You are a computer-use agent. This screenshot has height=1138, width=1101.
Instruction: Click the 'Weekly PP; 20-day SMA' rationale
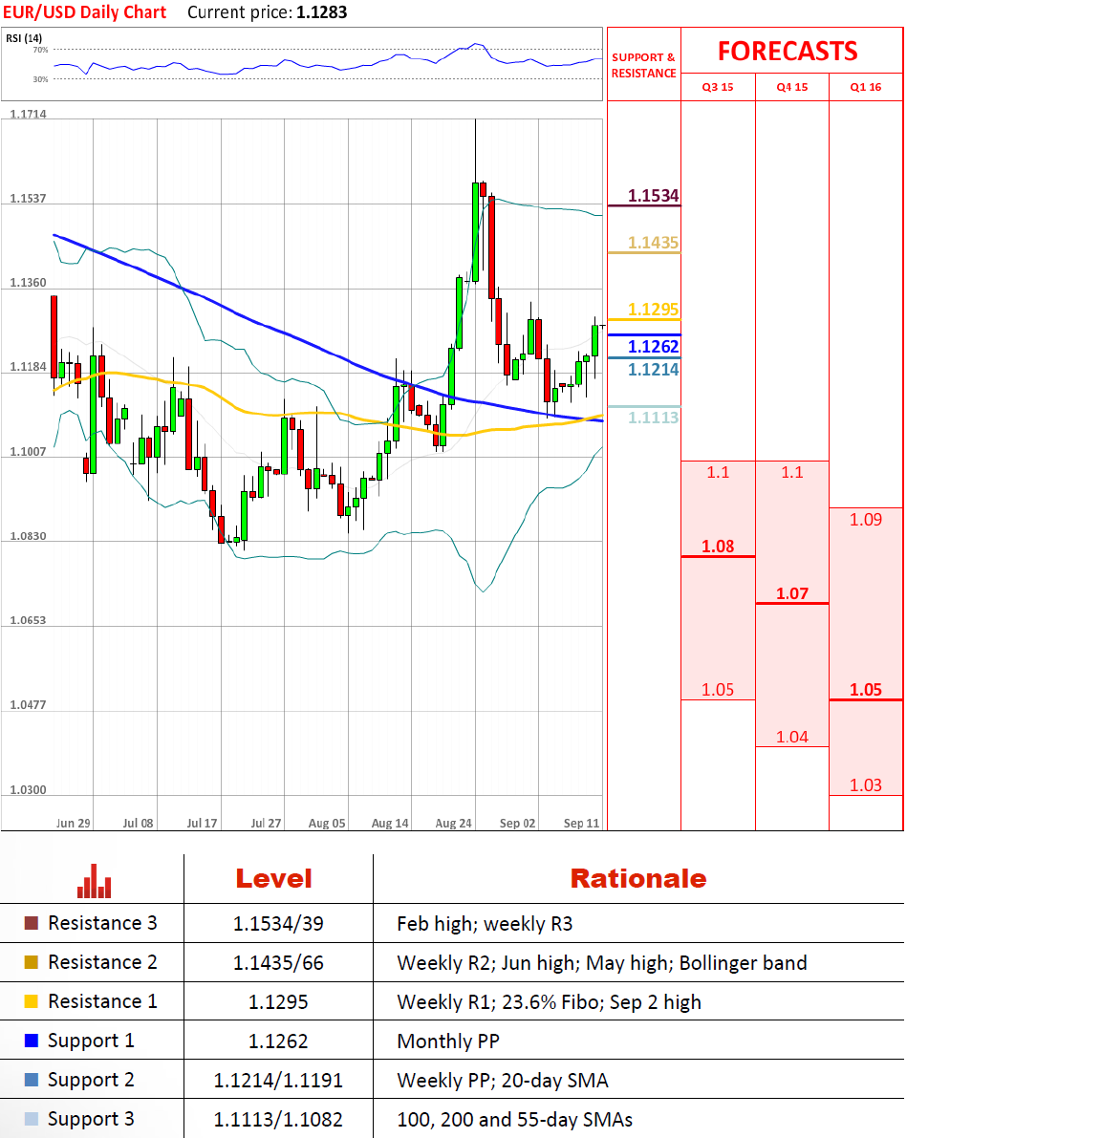[503, 1081]
